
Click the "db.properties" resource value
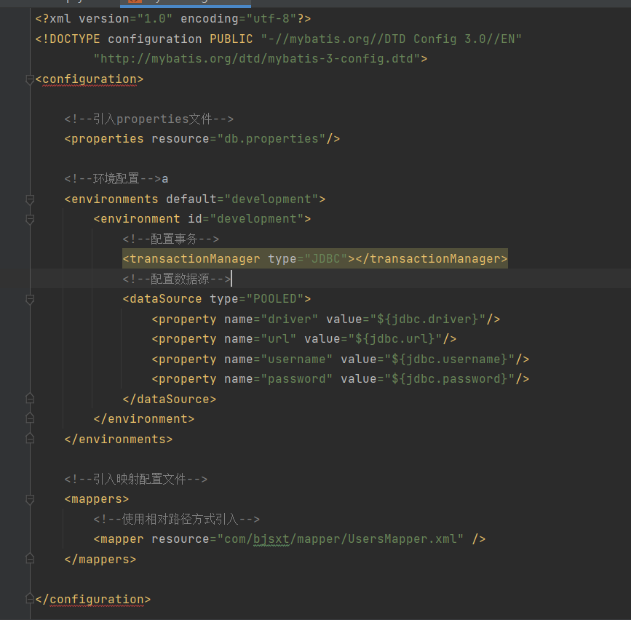point(271,139)
